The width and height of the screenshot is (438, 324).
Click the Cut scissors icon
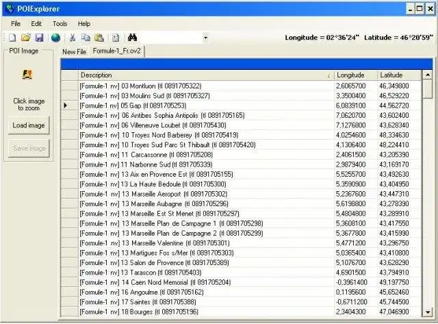pyautogui.click(x=73, y=38)
